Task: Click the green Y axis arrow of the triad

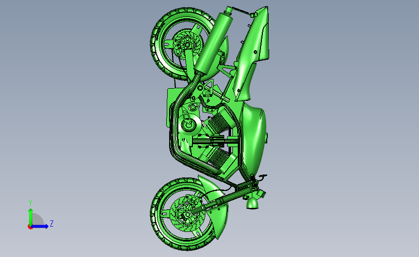Action: (x=31, y=216)
